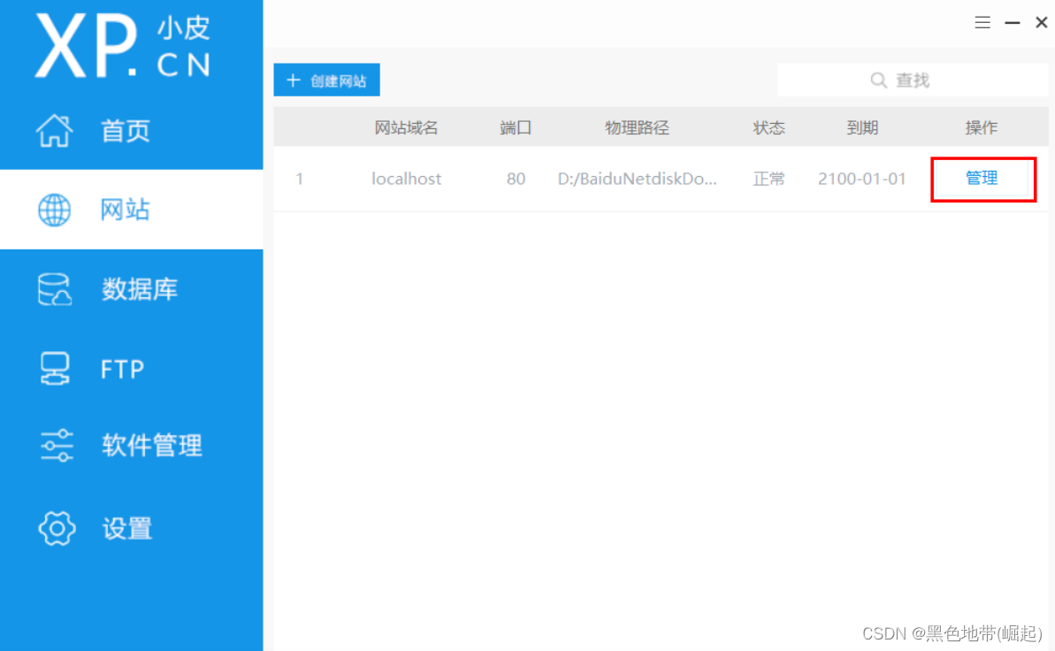Viewport: 1055px width, 651px height.
Task: Click the D:/BaiduNetdiskDo... path cell
Action: [638, 179]
